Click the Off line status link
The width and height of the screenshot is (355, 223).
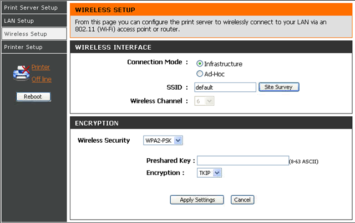click(42, 79)
